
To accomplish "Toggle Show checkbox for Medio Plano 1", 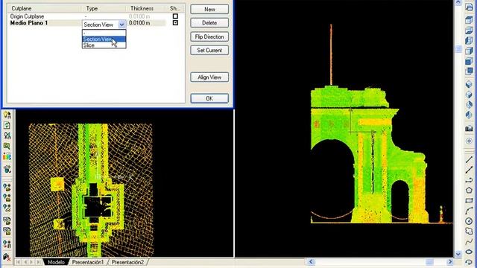I will point(175,23).
